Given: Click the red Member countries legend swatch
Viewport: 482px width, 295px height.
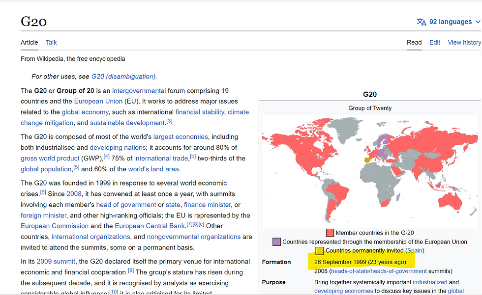Looking at the screenshot, I should click(330, 233).
